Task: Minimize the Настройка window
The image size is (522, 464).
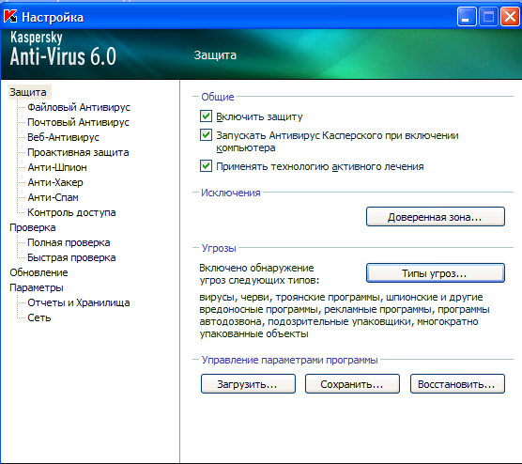Action: 467,16
